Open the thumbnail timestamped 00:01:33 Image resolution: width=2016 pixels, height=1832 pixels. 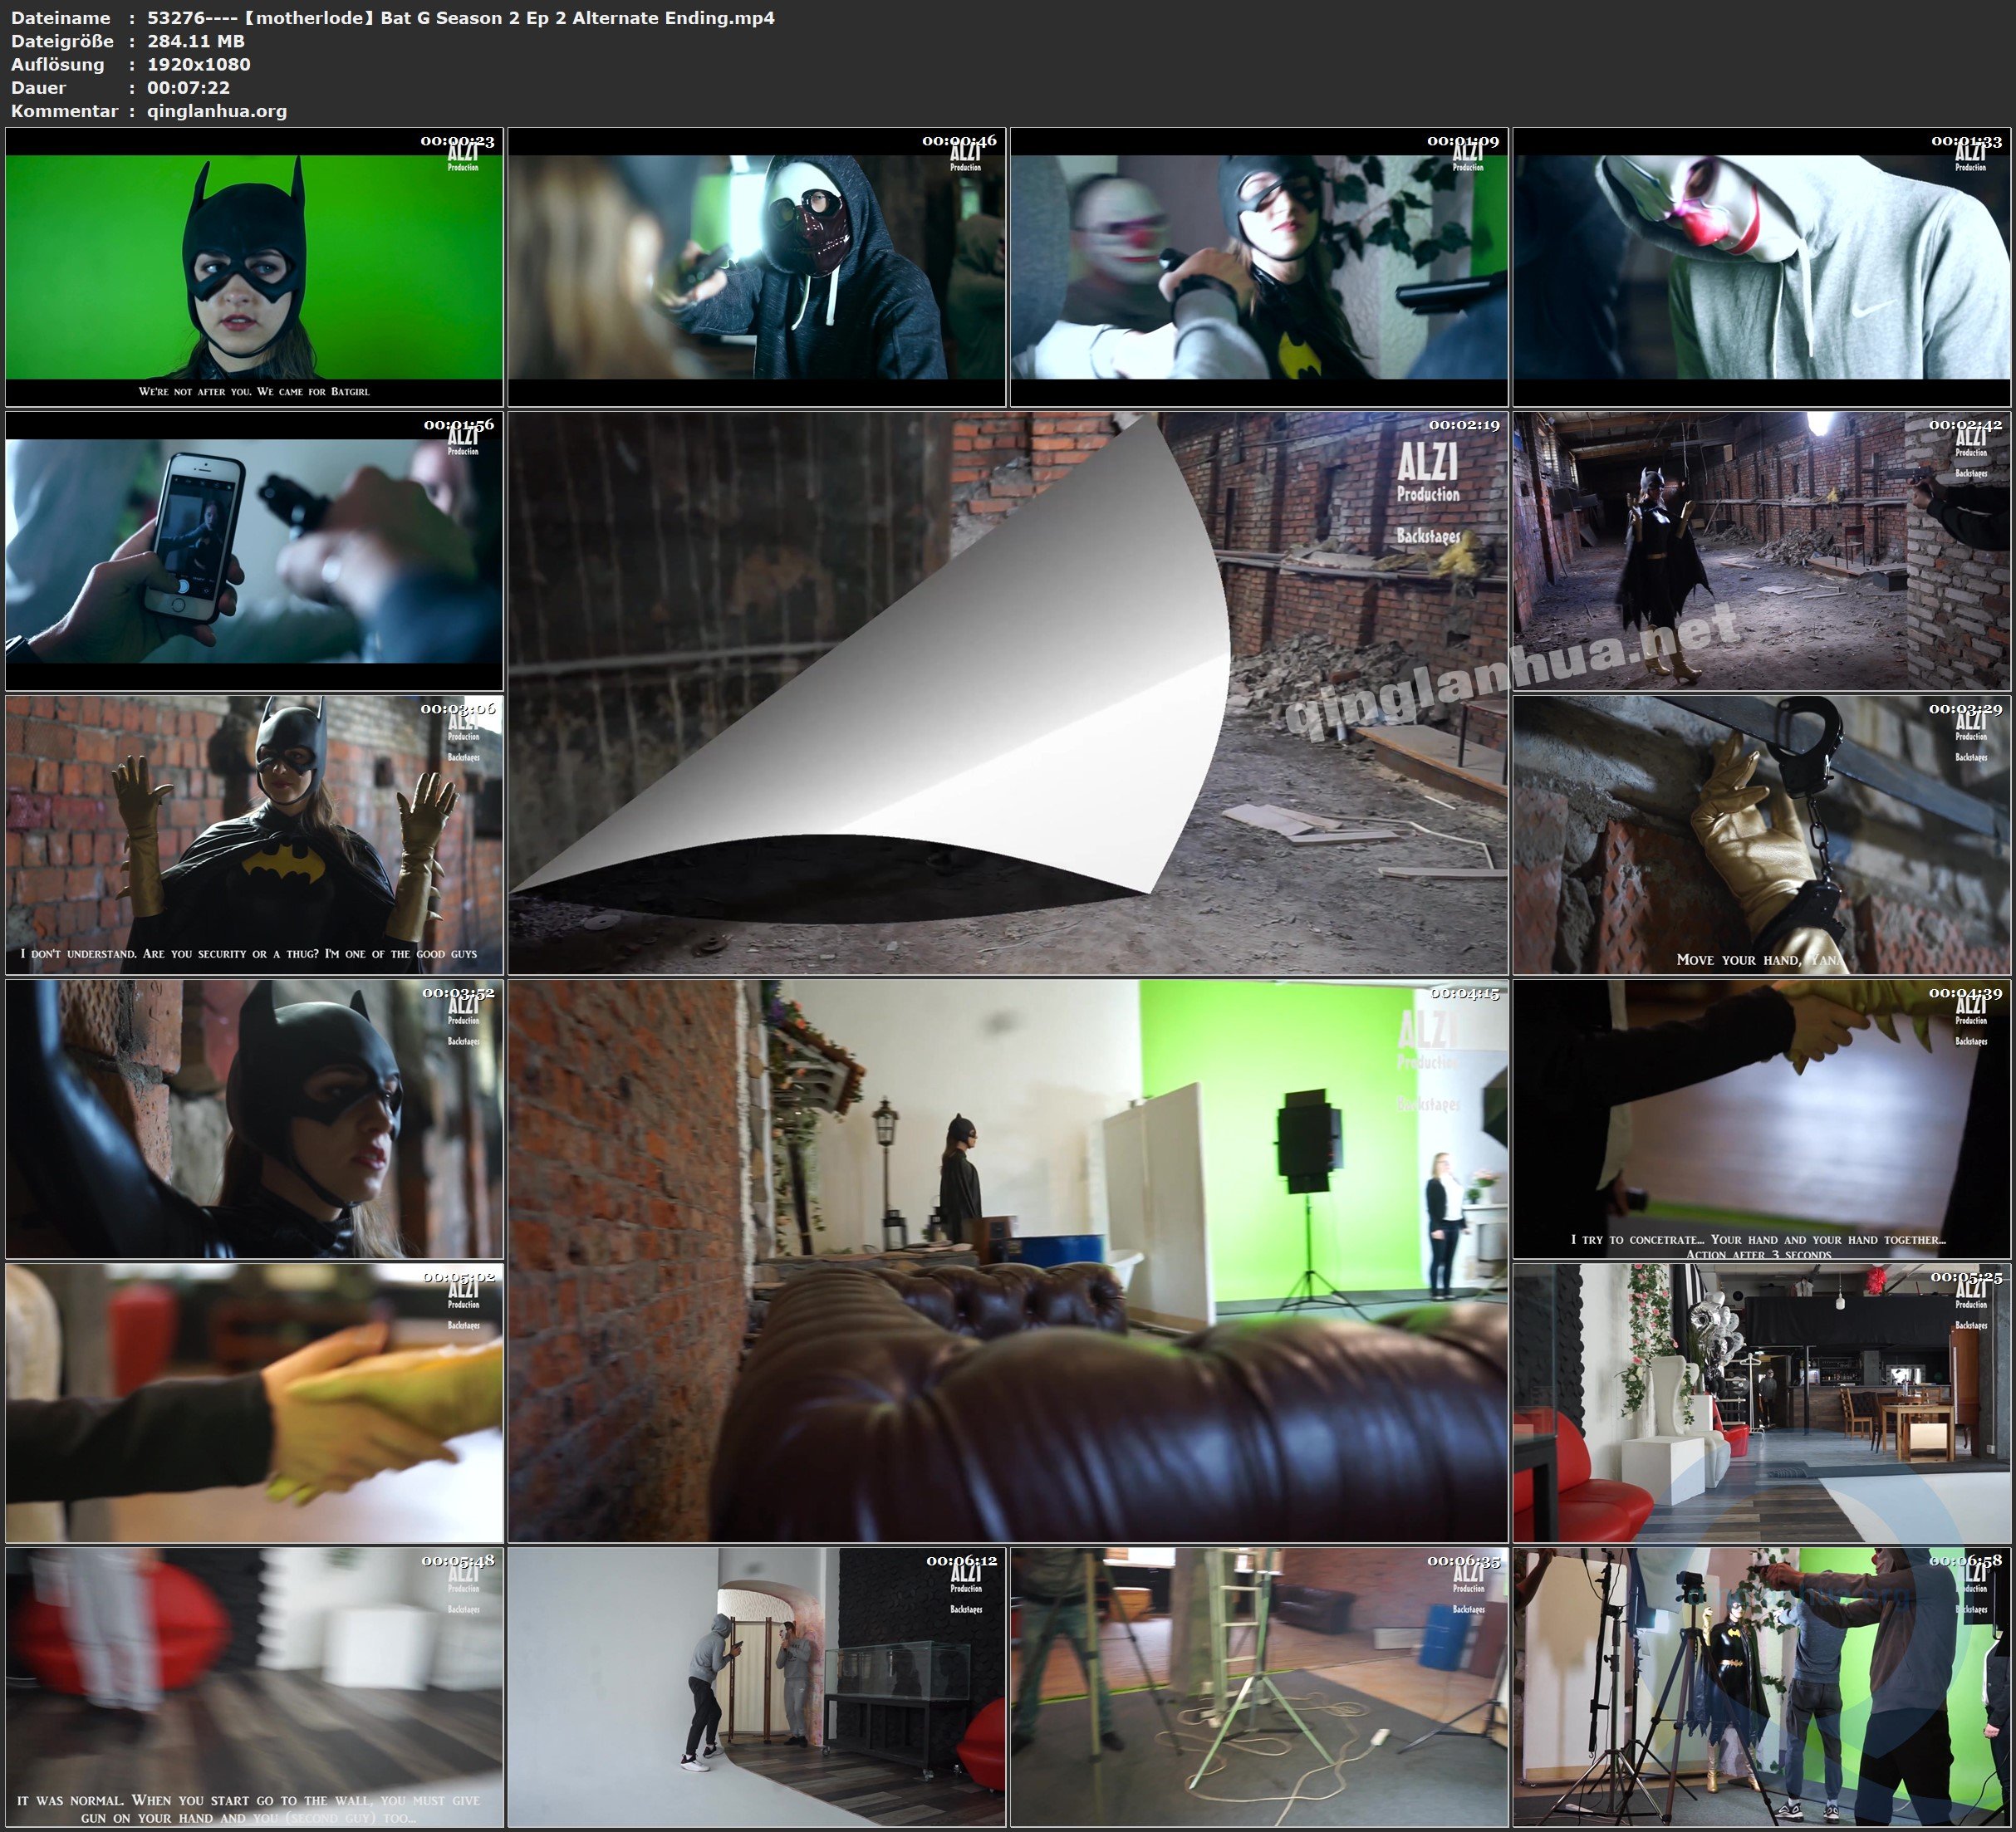click(x=1762, y=267)
